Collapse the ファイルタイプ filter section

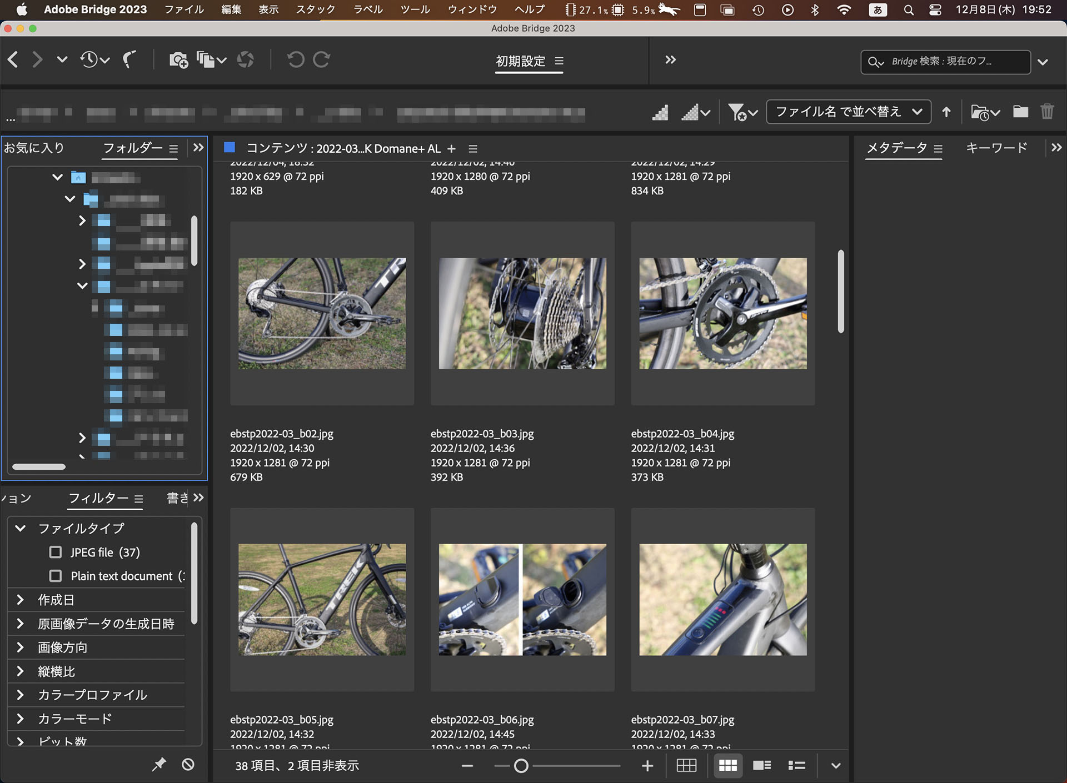(x=20, y=528)
